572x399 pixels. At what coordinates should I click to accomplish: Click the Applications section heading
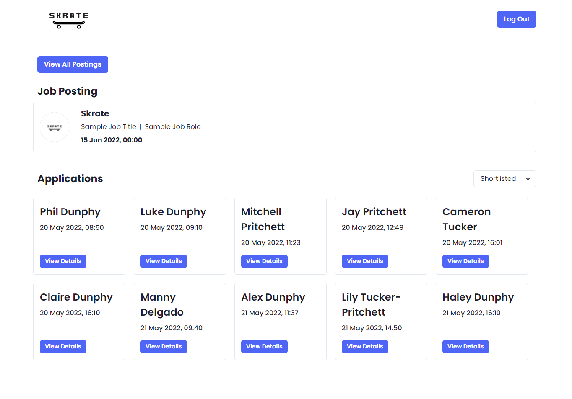pos(70,179)
